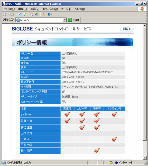Click the scrollbar down arrow

point(145,158)
